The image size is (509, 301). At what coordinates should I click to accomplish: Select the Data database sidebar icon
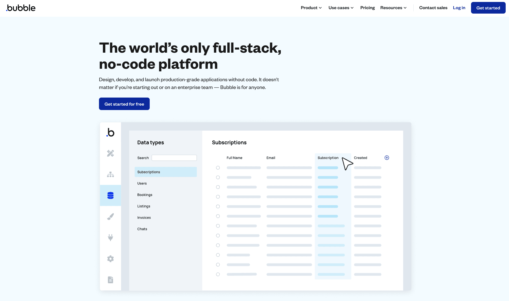[x=110, y=195]
